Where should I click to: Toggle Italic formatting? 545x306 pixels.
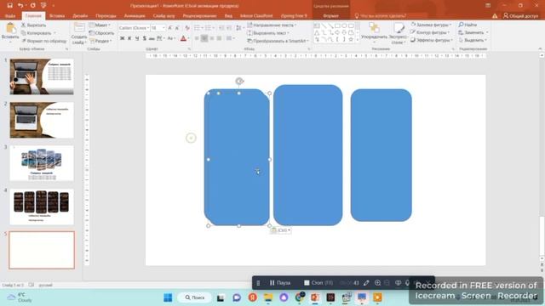(x=129, y=38)
